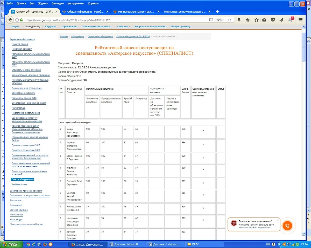This screenshot has height=248, width=311.
Task: Click the orange callback phone button
Action: pyautogui.click(x=287, y=226)
